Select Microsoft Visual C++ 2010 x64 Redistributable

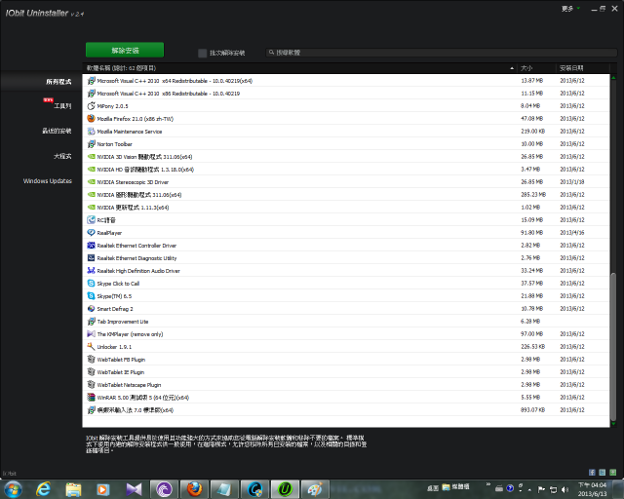point(346,81)
